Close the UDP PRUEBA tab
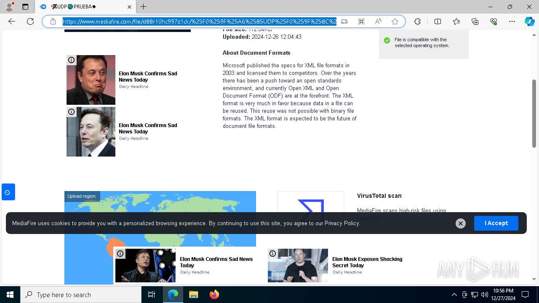Image resolution: width=539 pixels, height=303 pixels. point(129,7)
